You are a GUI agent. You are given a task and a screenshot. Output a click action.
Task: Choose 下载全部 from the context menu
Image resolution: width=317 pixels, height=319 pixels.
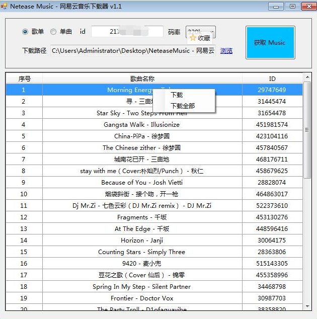click(x=184, y=106)
